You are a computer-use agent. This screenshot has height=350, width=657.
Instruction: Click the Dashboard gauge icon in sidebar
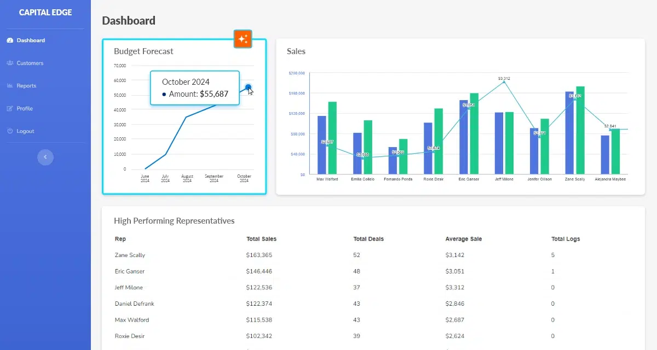pos(10,40)
